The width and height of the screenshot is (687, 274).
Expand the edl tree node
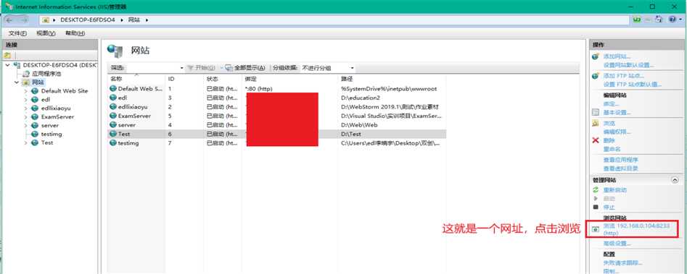point(26,100)
